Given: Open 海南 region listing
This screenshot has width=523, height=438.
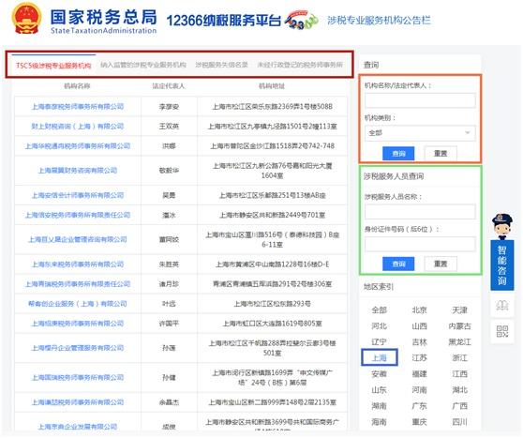Looking at the screenshot, I should (x=380, y=422).
